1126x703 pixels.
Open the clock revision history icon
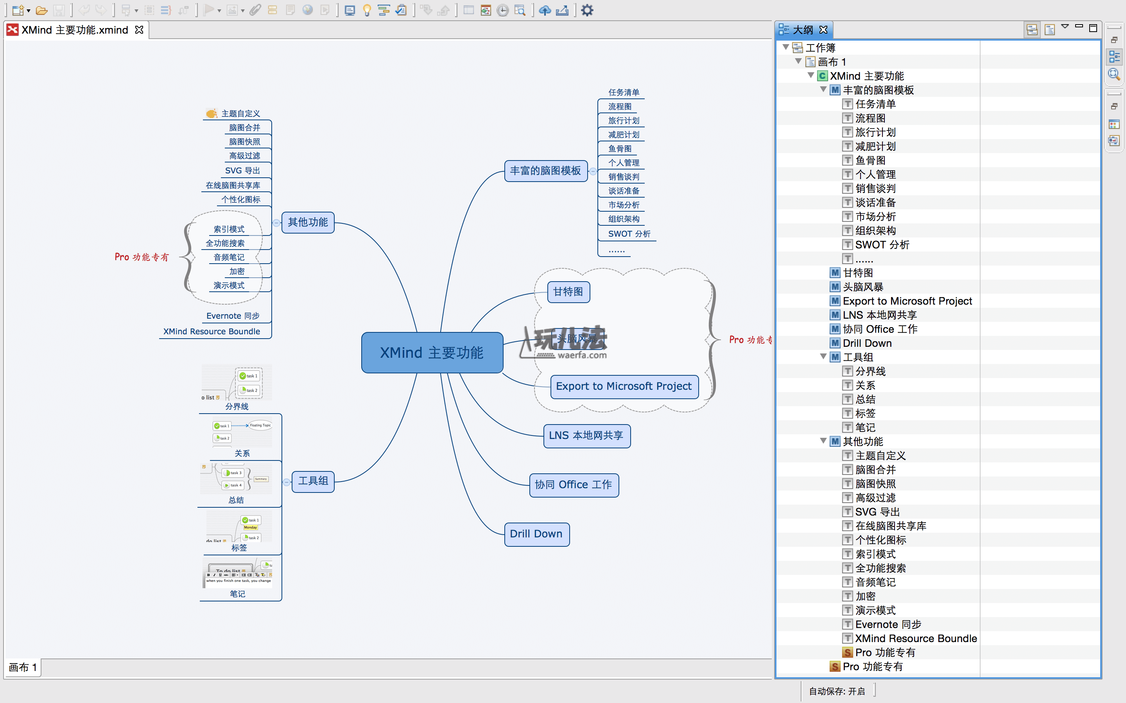coord(503,10)
